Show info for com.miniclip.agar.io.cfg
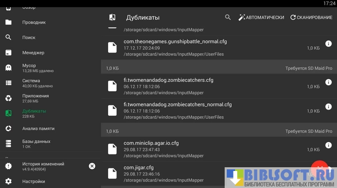 pos(328,145)
